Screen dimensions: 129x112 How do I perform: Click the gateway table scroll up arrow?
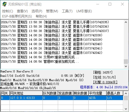point(126,93)
